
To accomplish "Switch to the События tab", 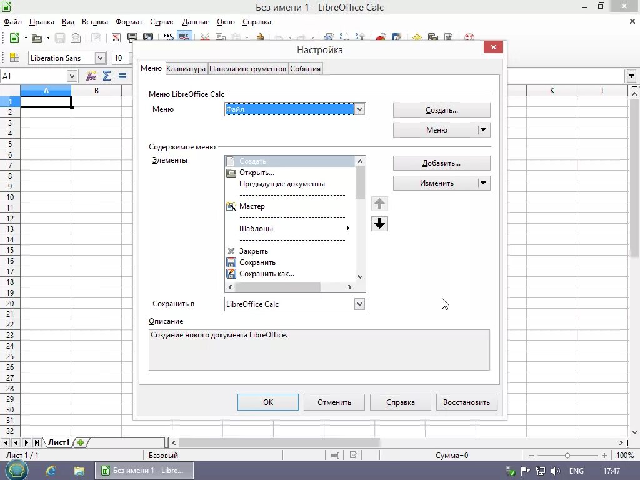I will point(305,69).
